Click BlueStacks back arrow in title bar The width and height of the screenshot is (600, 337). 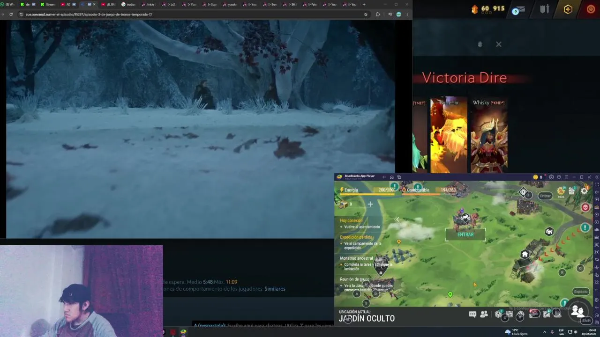click(384, 177)
